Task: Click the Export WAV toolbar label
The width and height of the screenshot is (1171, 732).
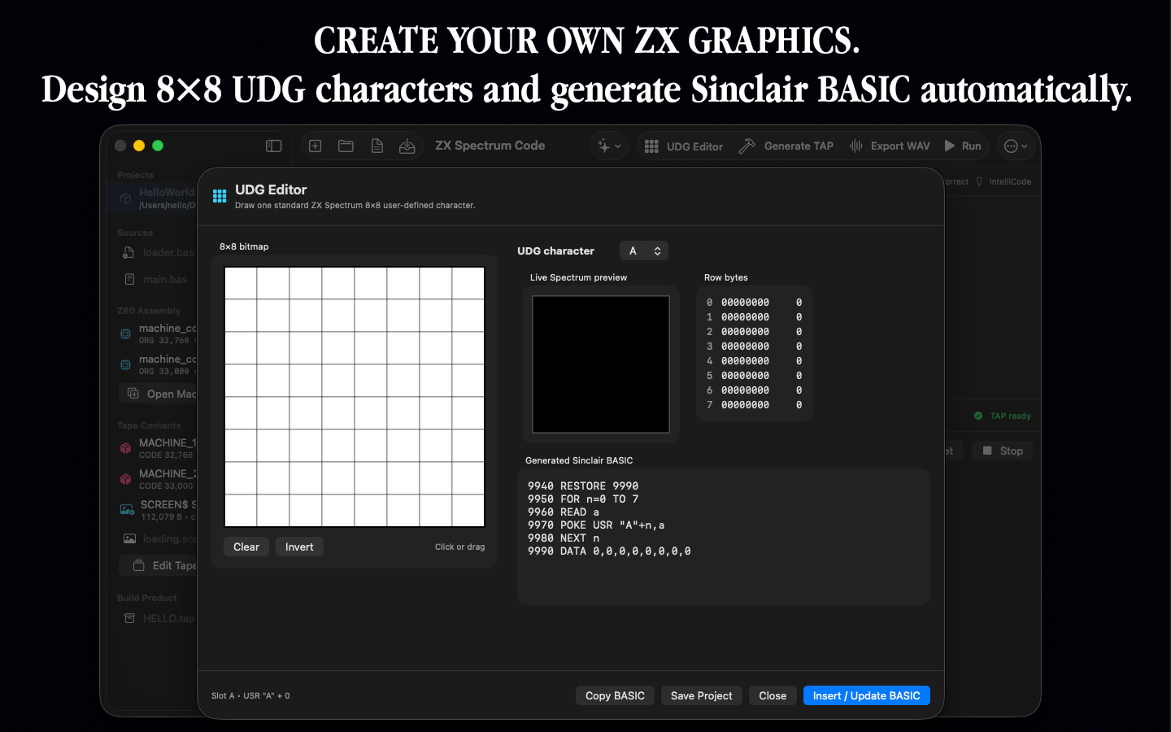Action: (x=900, y=146)
